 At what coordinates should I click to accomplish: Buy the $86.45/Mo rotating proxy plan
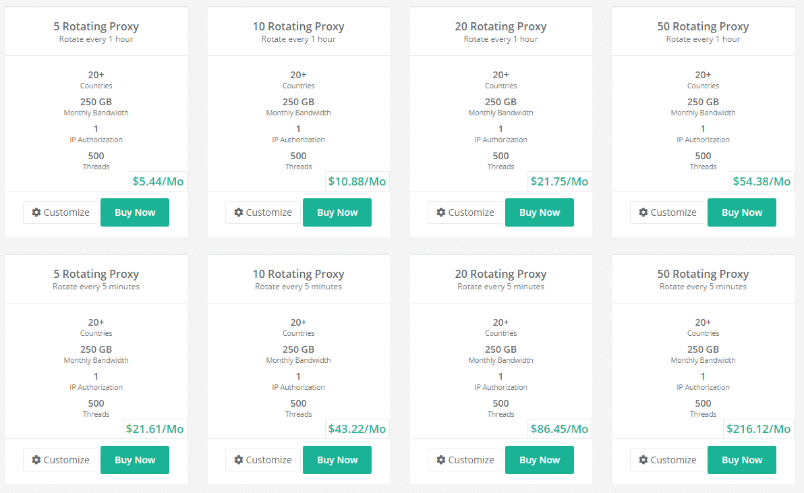[540, 460]
